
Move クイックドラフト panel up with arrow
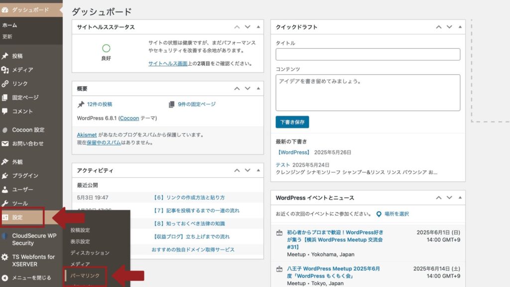tap(439, 27)
